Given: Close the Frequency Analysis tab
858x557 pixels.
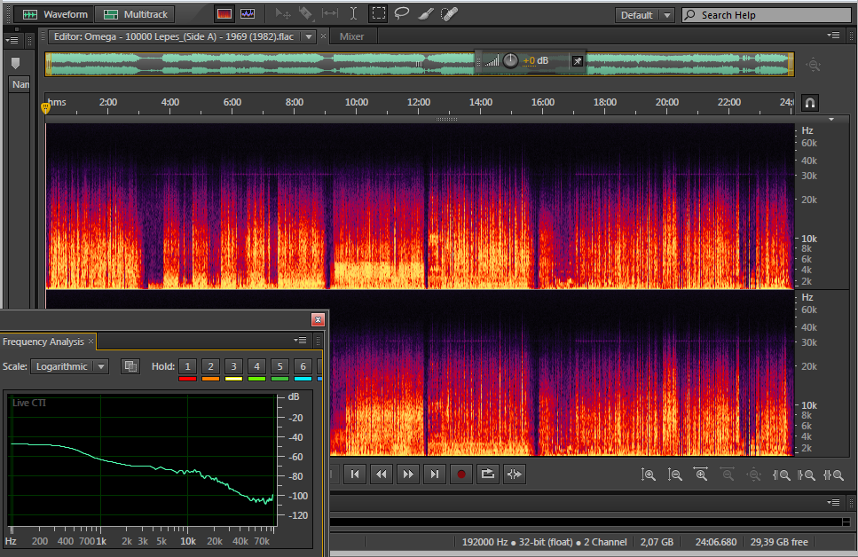Looking at the screenshot, I should [x=91, y=341].
